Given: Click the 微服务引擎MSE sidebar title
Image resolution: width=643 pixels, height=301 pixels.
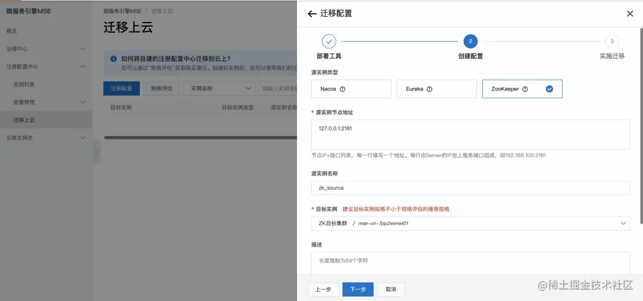Looking at the screenshot, I should tap(29, 11).
